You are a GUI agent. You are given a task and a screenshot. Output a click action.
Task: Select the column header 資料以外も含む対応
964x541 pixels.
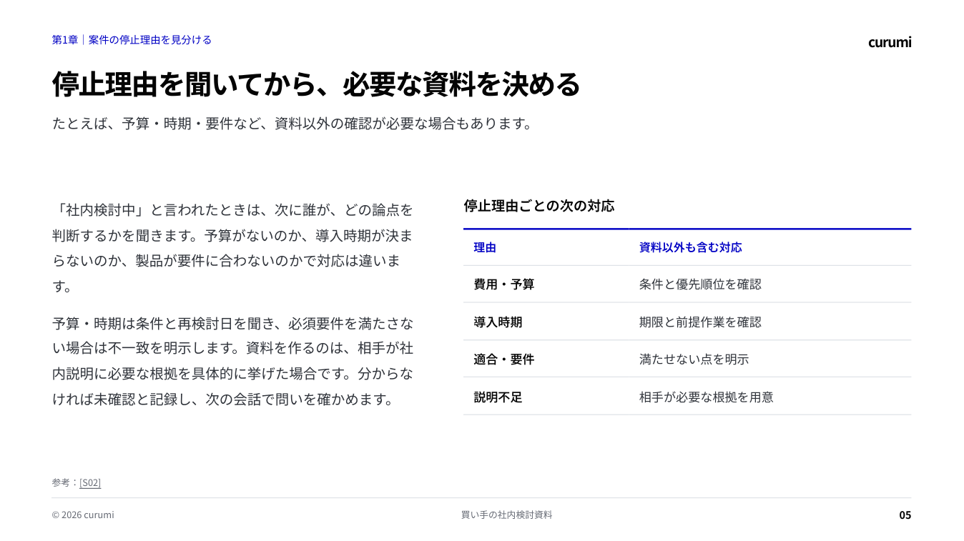click(x=690, y=247)
